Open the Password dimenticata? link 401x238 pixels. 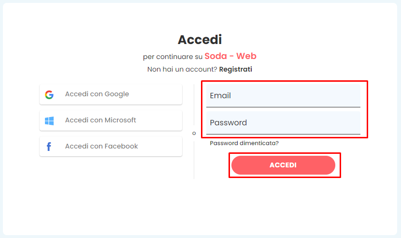244,143
